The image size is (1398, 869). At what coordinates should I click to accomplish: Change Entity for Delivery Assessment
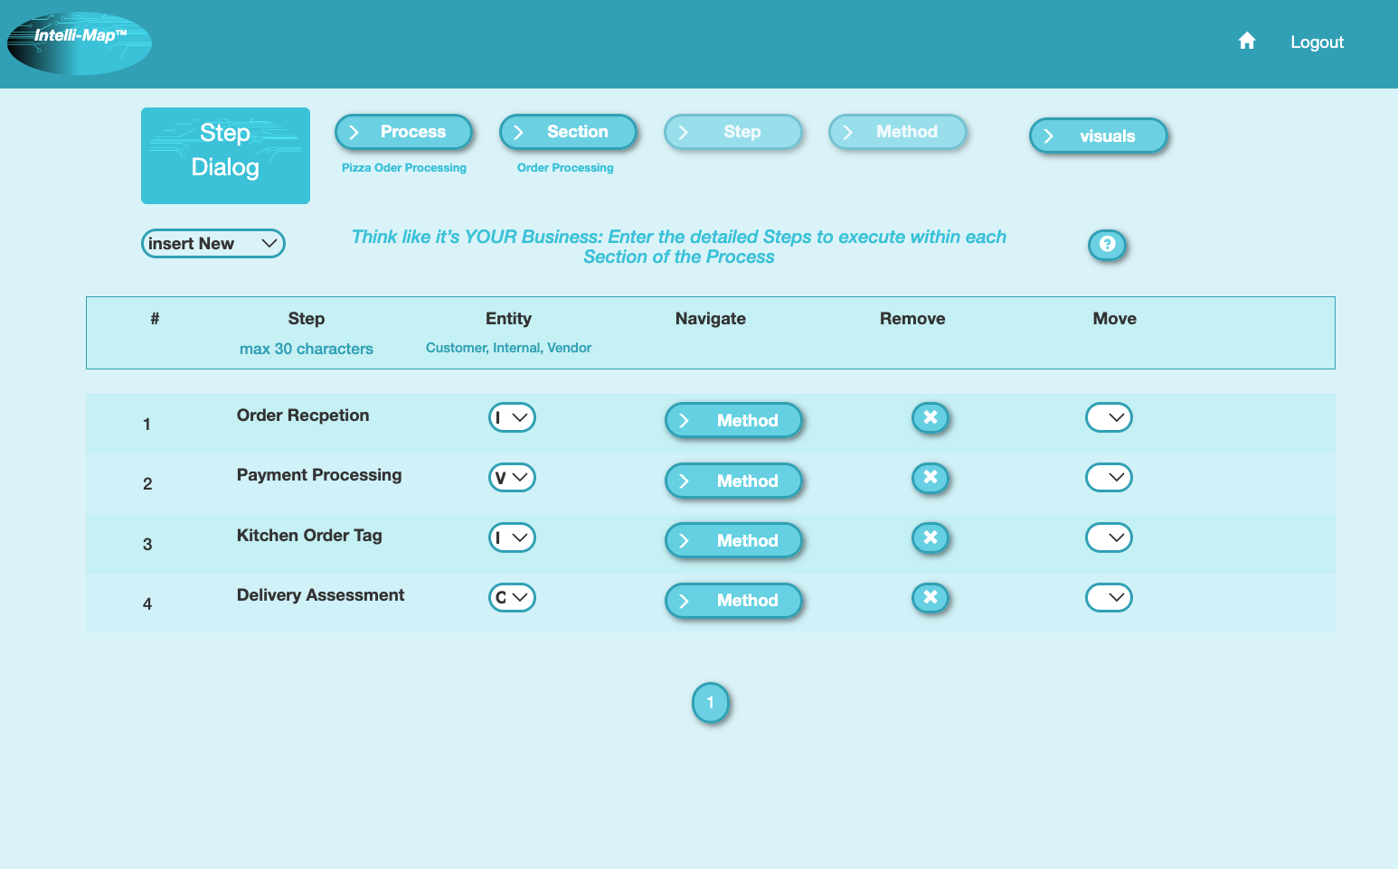512,597
